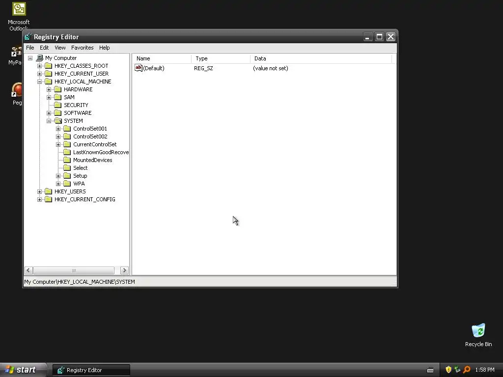Image resolution: width=503 pixels, height=377 pixels.
Task: Click the HKEY_LOCAL_MACHINE folder icon
Action: click(x=49, y=81)
